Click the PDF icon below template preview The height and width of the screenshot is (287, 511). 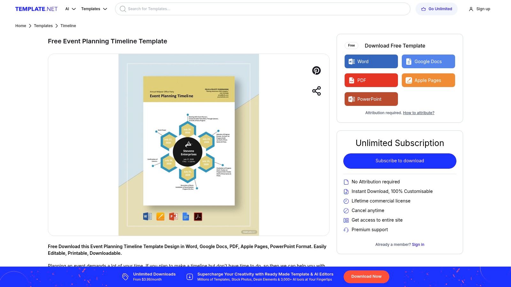pyautogui.click(x=198, y=217)
